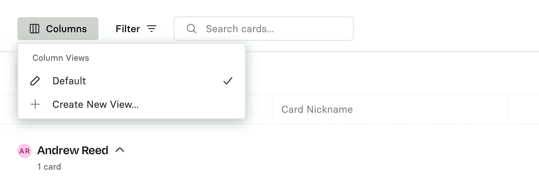Click the AR avatar badge
Screen dimensions: 539x178
[x=25, y=151]
